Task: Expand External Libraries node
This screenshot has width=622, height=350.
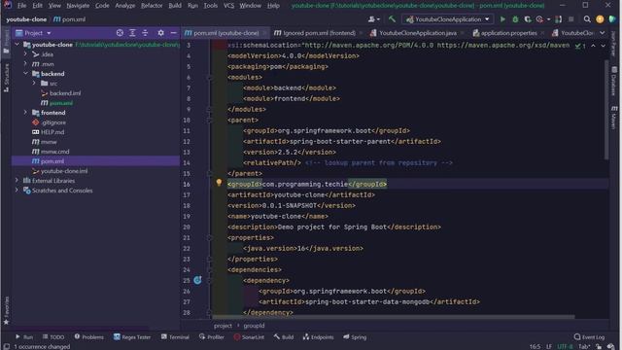Action: pyautogui.click(x=17, y=181)
